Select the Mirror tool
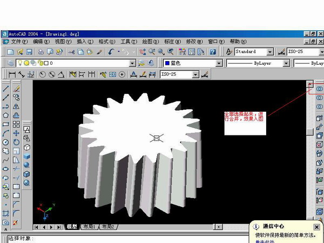Viewport: 324px width, 243px height. (16, 106)
